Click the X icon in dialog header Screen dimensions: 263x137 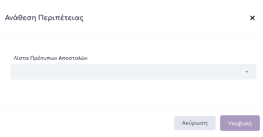pos(252,18)
